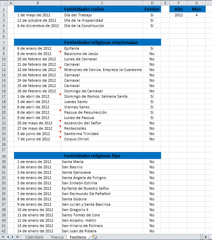
Task: Click 'Corpus Christi' cell
Action: (x=102, y=139)
